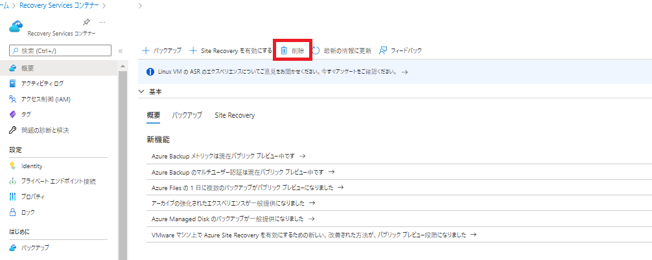Click the refresh icon for 最新の情報に更新
The image size is (652, 260).
click(x=316, y=50)
